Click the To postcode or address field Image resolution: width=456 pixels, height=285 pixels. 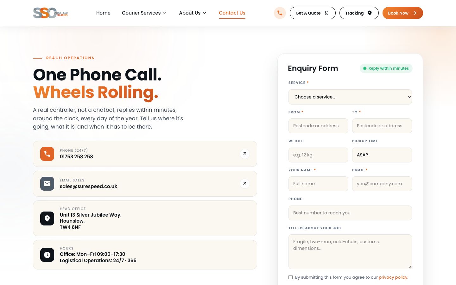(x=382, y=126)
